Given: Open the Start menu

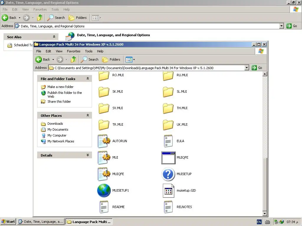Looking at the screenshot, I should 8,222.
